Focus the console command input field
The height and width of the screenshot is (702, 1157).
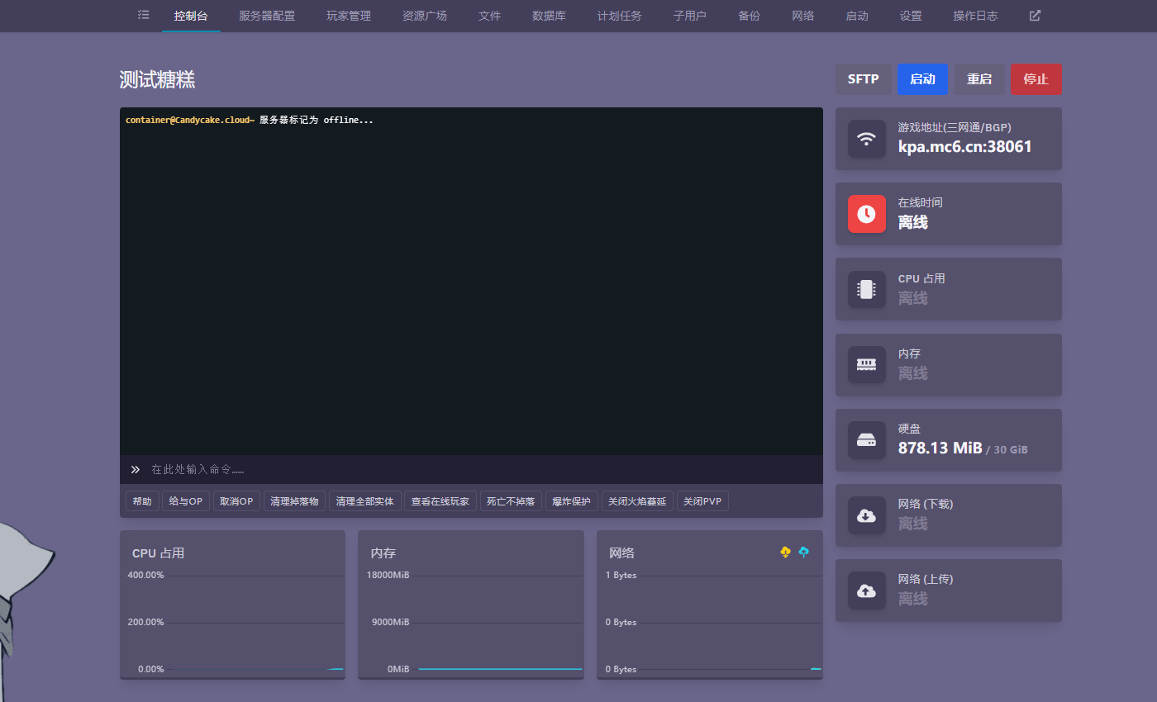point(479,469)
